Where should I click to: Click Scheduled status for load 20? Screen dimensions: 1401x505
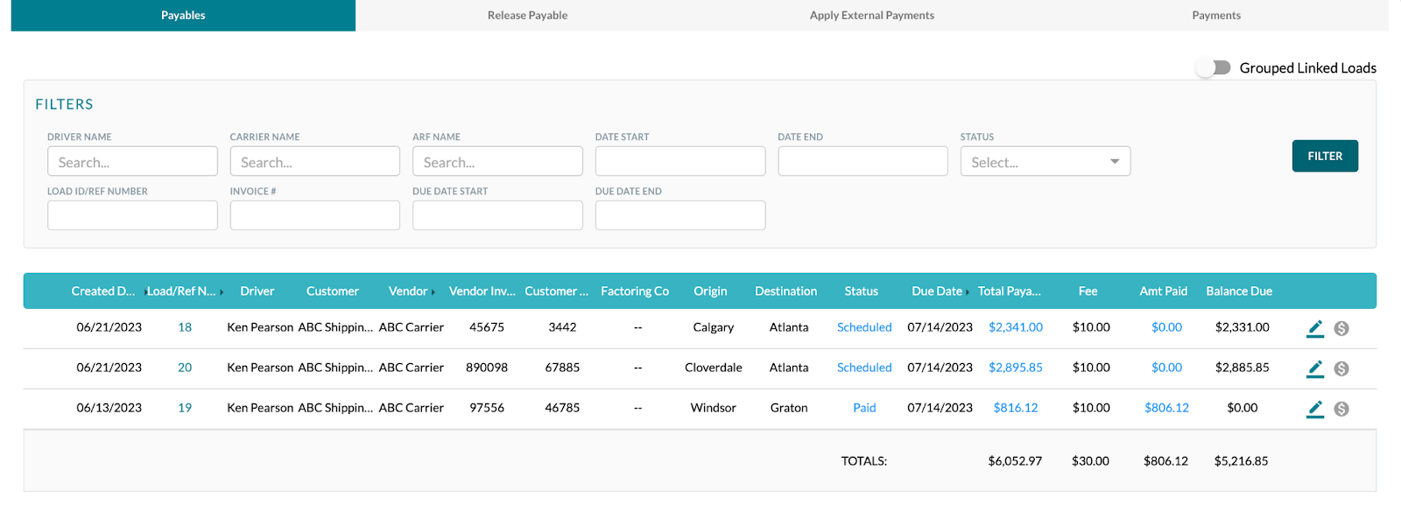[864, 368]
